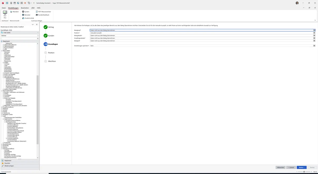Click the completed Vertrag step checkmark
The width and height of the screenshot is (318, 174).
(x=46, y=27)
